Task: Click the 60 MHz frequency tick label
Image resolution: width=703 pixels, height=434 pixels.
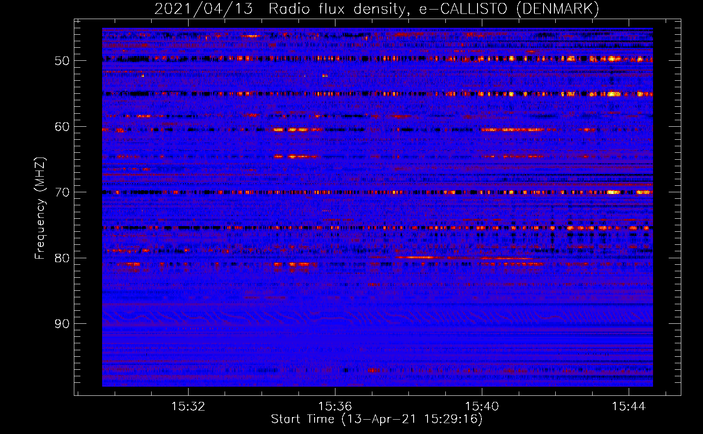Action: point(62,127)
